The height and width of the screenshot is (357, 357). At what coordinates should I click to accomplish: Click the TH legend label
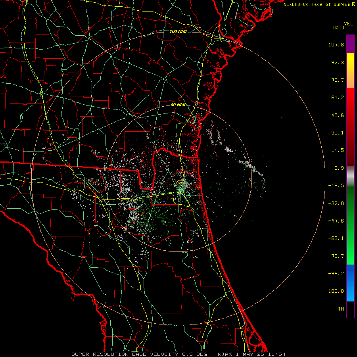(x=341, y=309)
